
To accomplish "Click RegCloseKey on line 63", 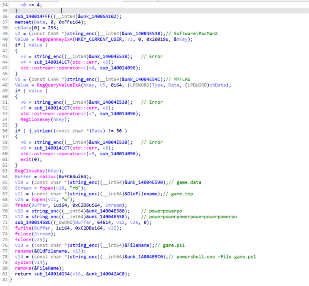I will pyautogui.click(x=30, y=171).
